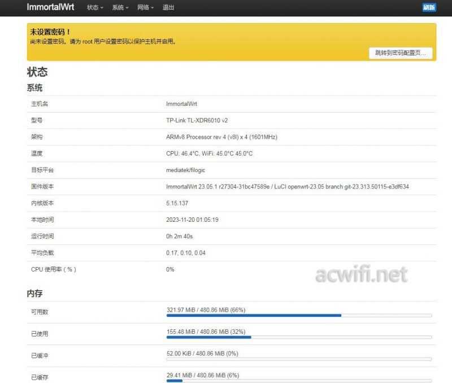Open the 网络 dropdown menu
This screenshot has width=452, height=383.
[144, 7]
